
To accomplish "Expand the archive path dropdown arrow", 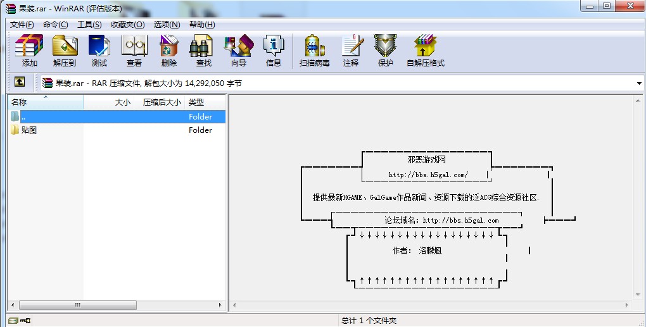I will point(639,83).
